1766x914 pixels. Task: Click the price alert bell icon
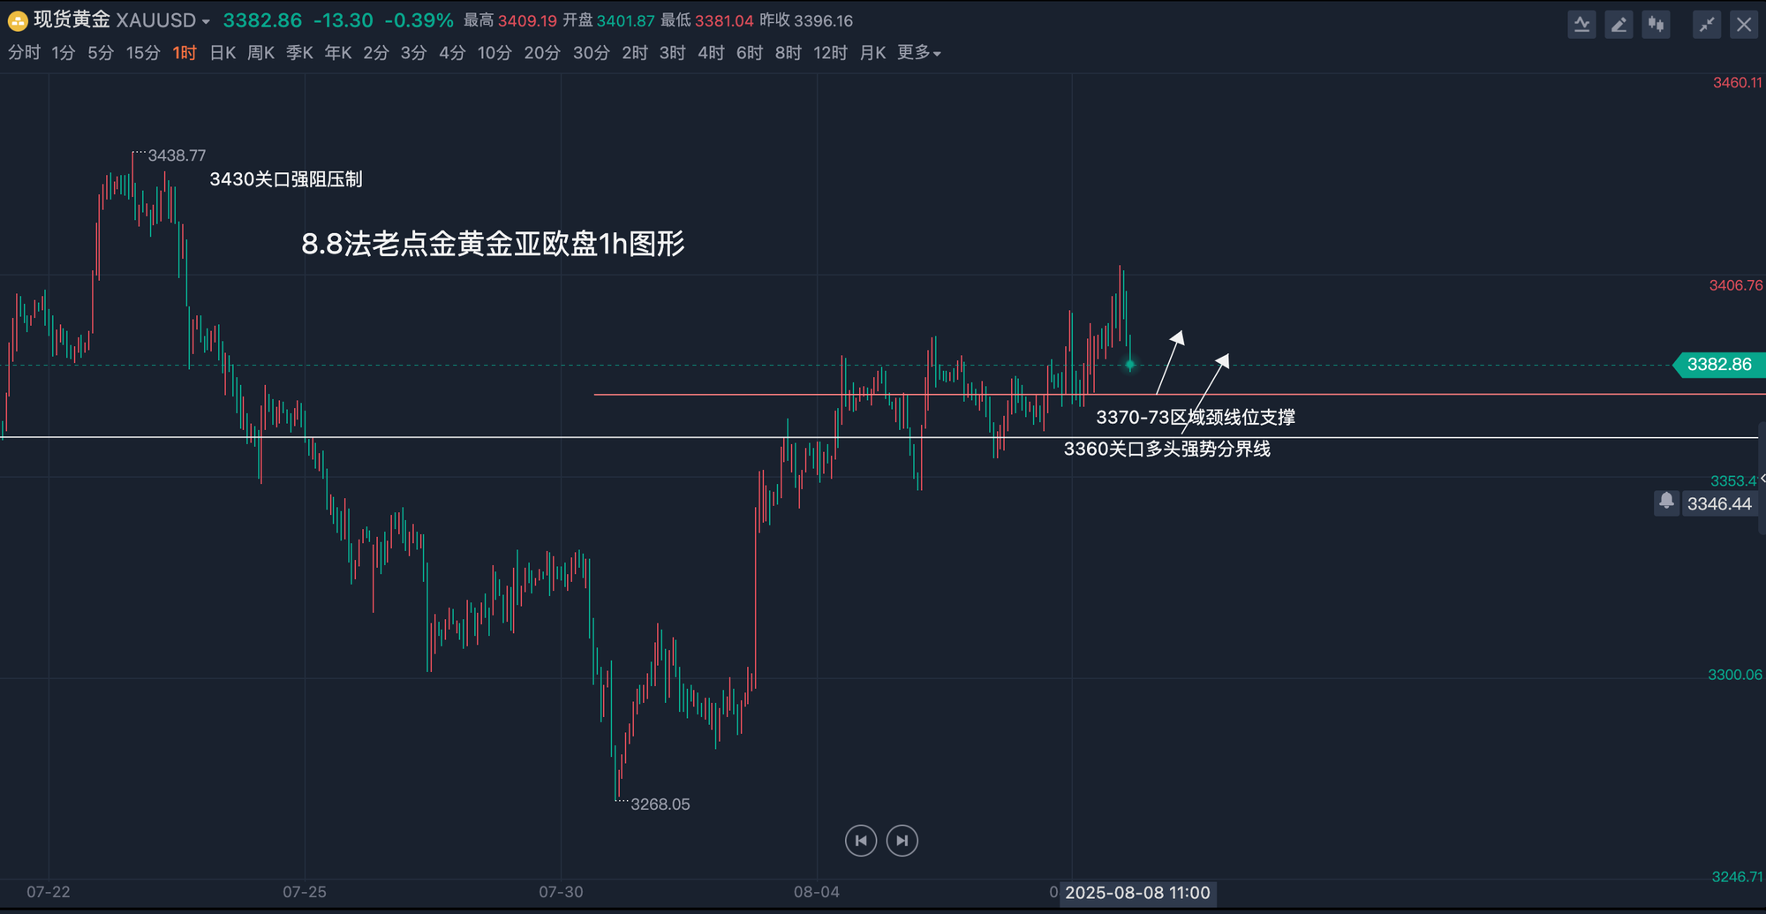[x=1666, y=502]
